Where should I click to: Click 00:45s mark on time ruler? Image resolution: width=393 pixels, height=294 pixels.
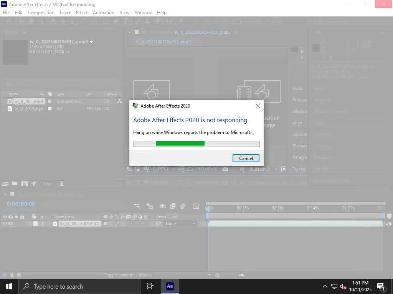click(x=313, y=208)
